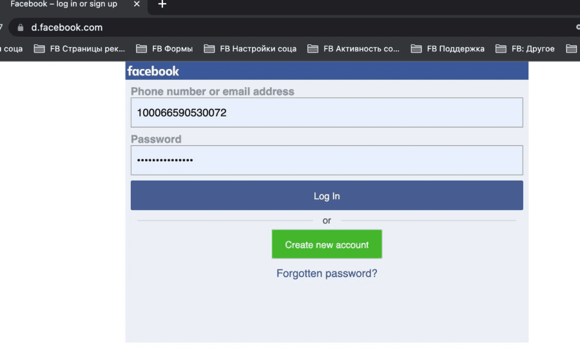Click the Log In button
This screenshot has width=580, height=352.
327,195
